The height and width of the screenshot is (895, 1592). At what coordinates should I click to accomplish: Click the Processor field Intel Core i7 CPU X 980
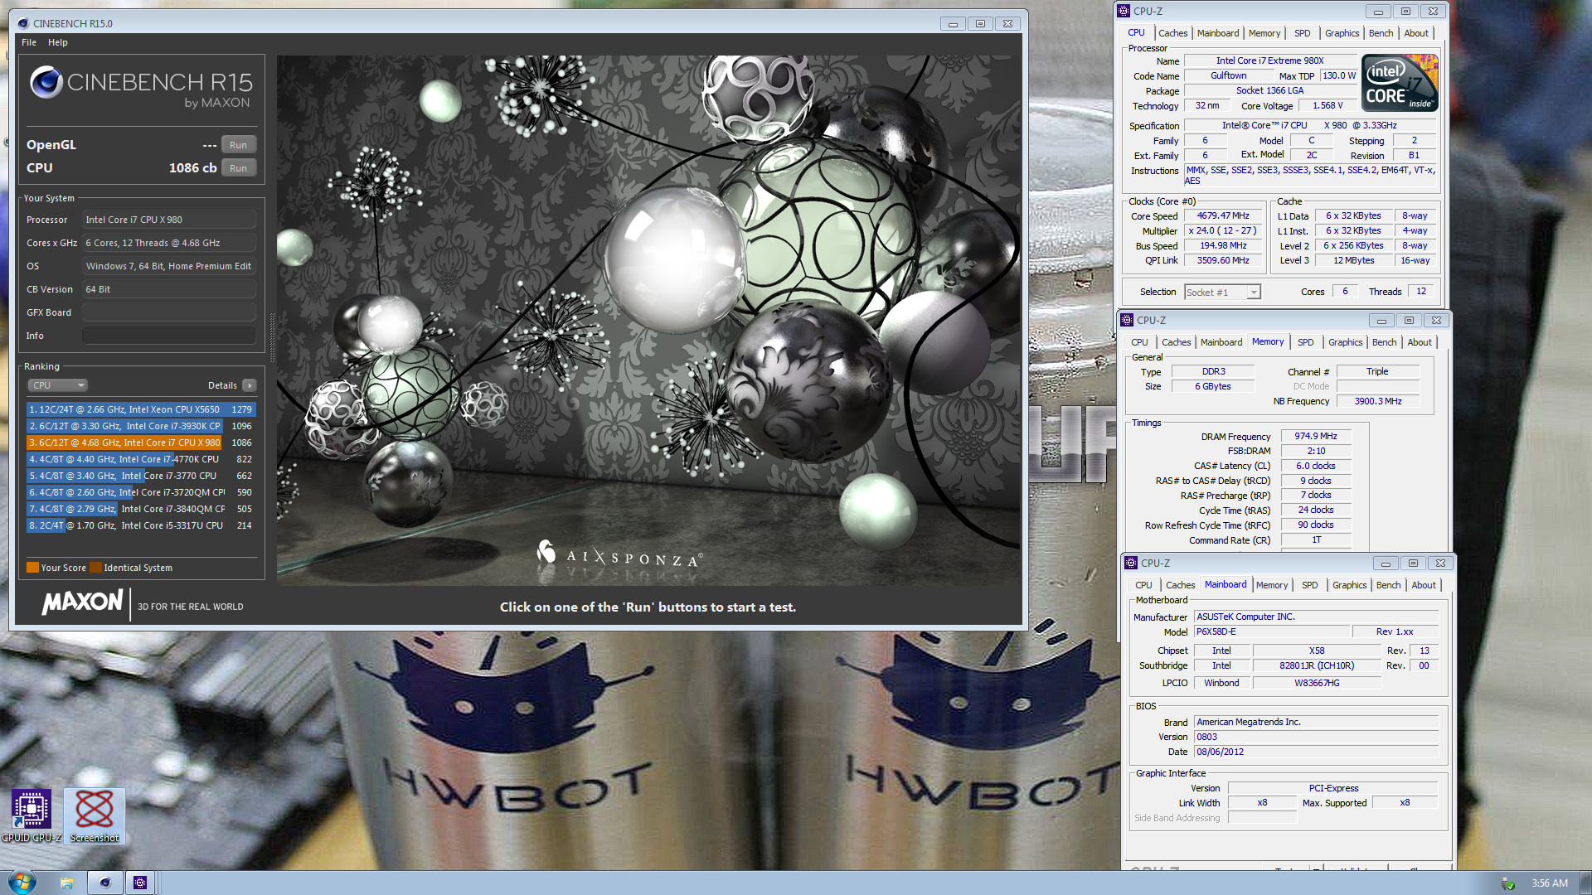point(169,220)
